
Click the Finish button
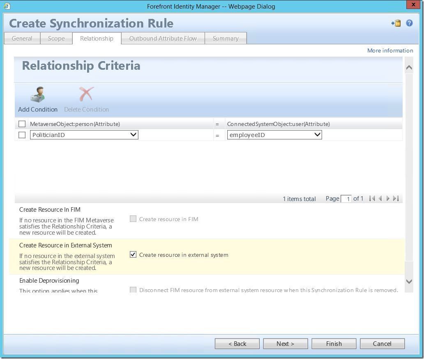click(334, 343)
